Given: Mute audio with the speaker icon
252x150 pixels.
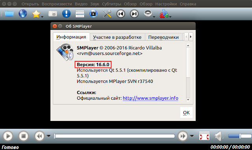Looking at the screenshot, I should (219, 136).
